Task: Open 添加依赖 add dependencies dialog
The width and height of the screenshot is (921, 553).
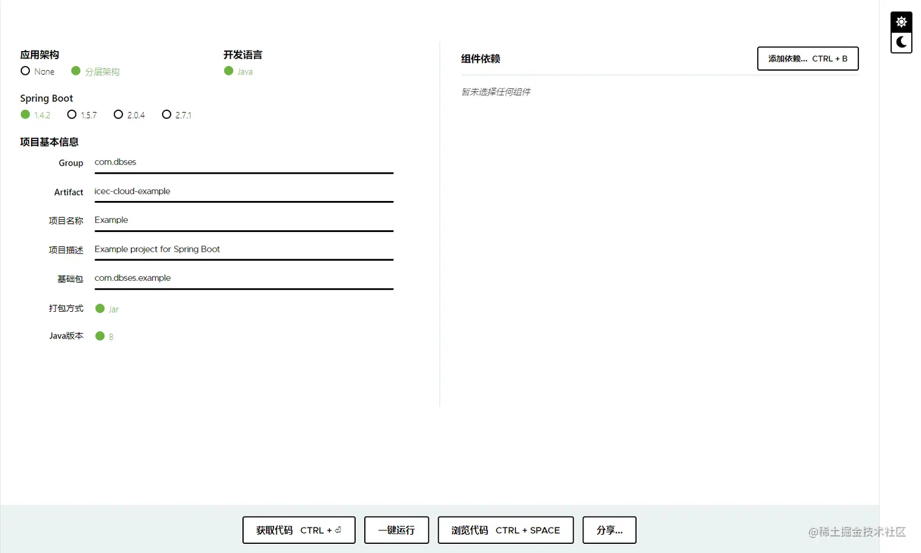Action: tap(808, 58)
